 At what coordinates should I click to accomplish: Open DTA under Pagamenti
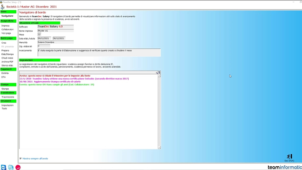[3, 77]
